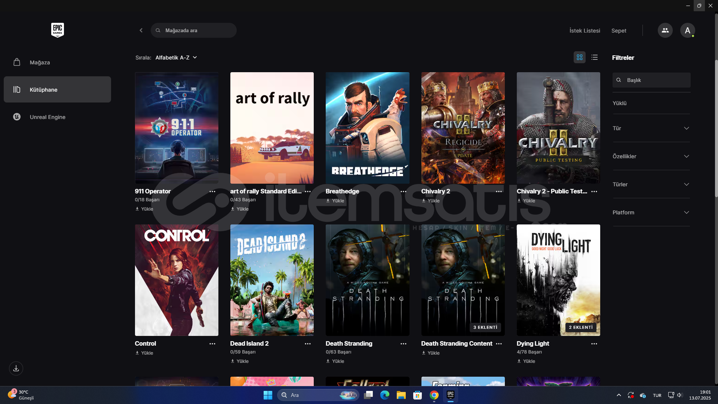Open the Dying Light cover
The height and width of the screenshot is (404, 718).
point(558,280)
